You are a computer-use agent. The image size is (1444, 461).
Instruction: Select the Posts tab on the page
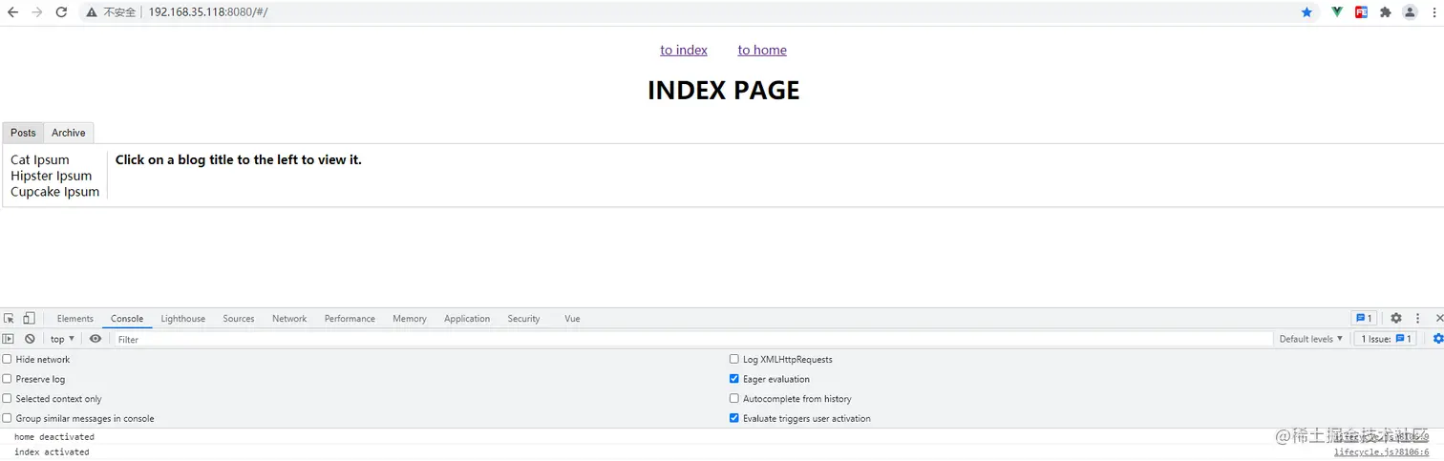tap(23, 133)
